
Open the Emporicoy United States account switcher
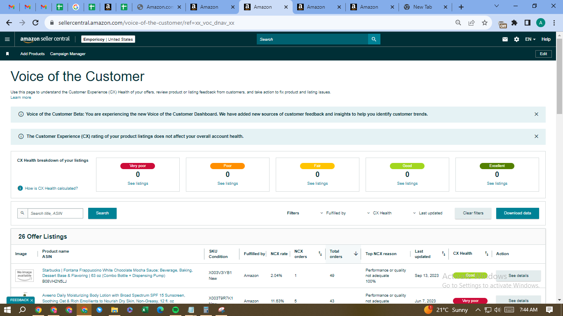coord(108,39)
